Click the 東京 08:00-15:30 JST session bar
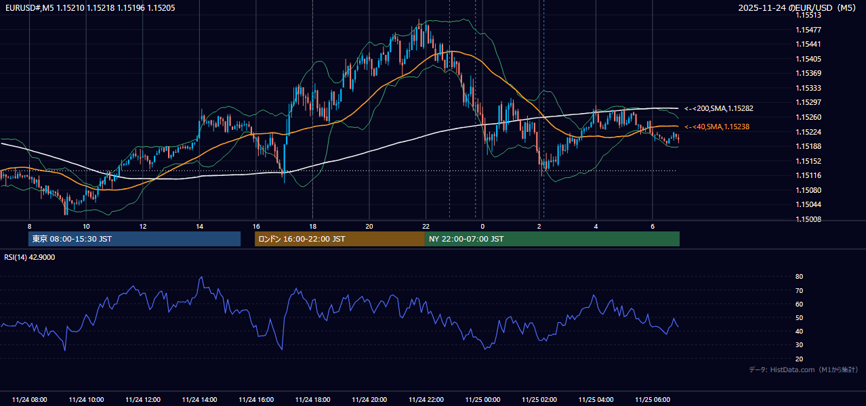The height and width of the screenshot is (406, 866). click(x=134, y=239)
